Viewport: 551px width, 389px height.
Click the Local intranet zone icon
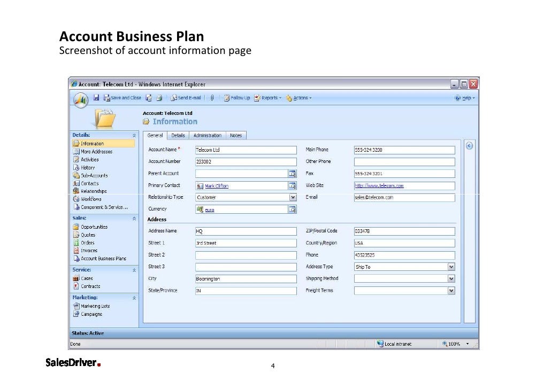[380, 344]
